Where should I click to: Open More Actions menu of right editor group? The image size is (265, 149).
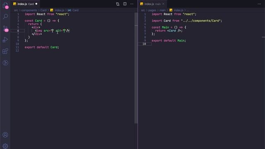pos(259,4)
